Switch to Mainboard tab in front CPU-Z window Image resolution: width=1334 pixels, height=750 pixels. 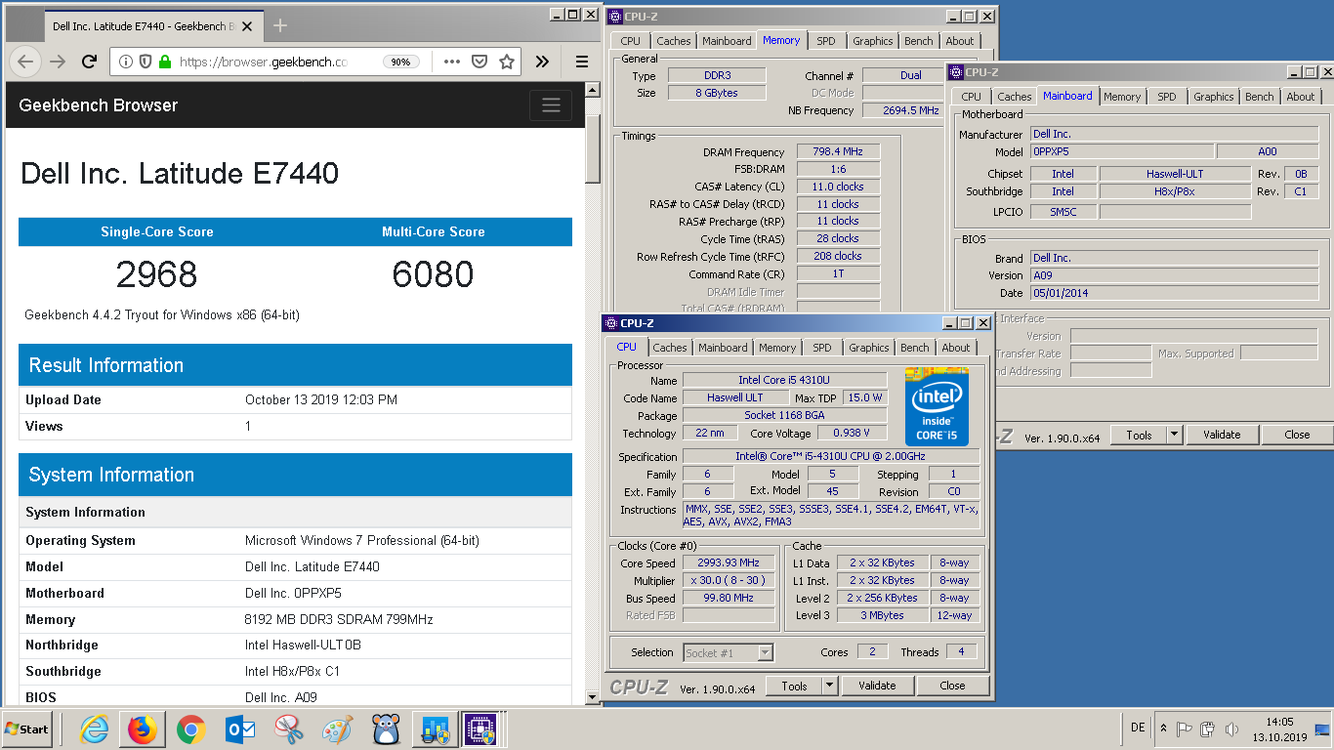pos(723,348)
